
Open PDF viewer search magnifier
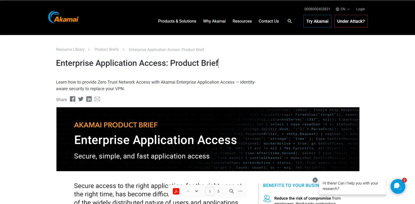pyautogui.click(x=232, y=191)
